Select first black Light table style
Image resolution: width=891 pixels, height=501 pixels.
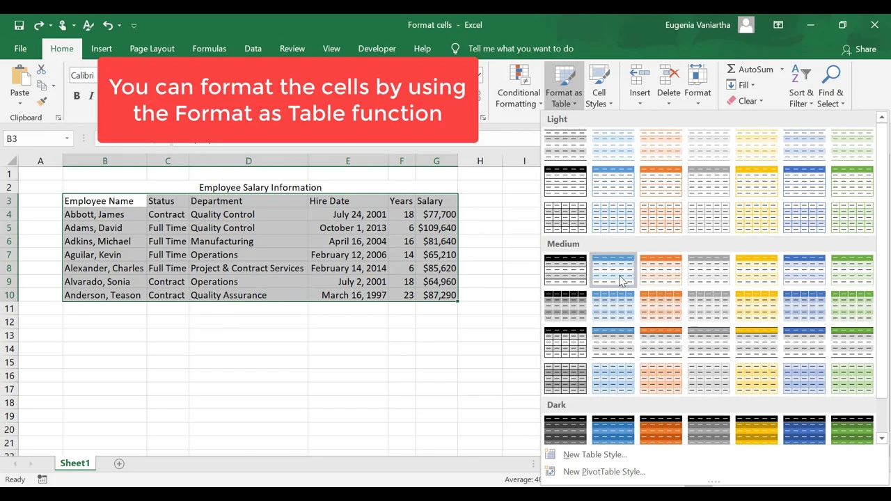tap(565, 145)
